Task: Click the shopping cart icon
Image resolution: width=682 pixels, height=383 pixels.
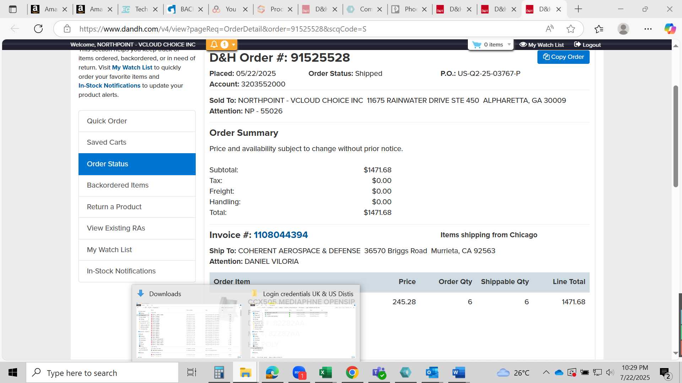Action: pos(477,44)
